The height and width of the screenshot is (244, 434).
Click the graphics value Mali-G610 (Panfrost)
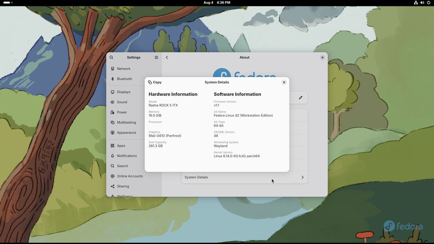point(165,136)
